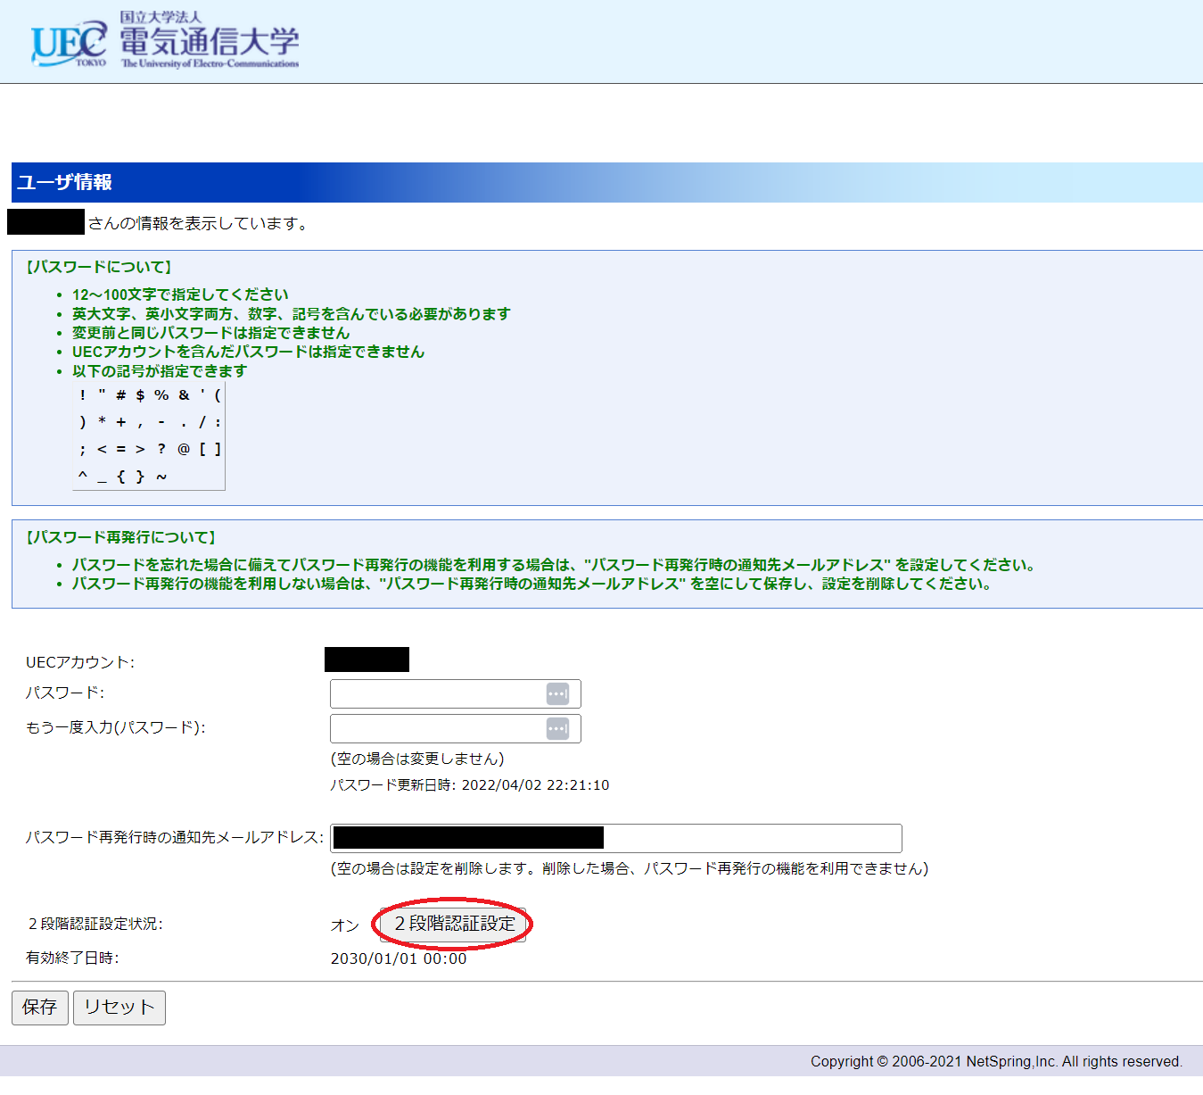The image size is (1203, 1095).
Task: Click the ユーザ情報 section header
Action: tap(64, 183)
